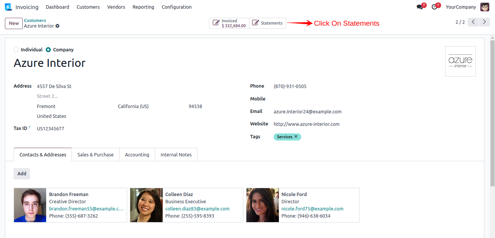Switch to Internal Notes tab
Image resolution: width=495 pixels, height=238 pixels.
[176, 155]
